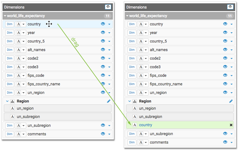This screenshot has height=150, width=239.
Task: Click the 11 count badge in right panel
Action: pos(230,16)
